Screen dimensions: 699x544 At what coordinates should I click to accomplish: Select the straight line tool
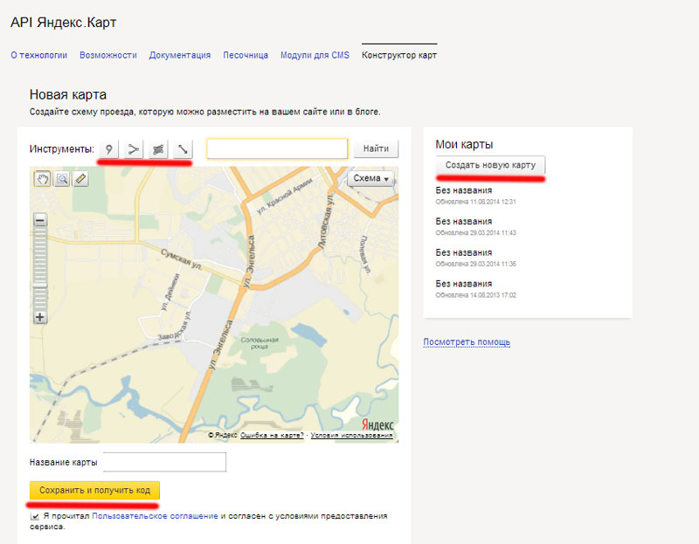[x=183, y=149]
